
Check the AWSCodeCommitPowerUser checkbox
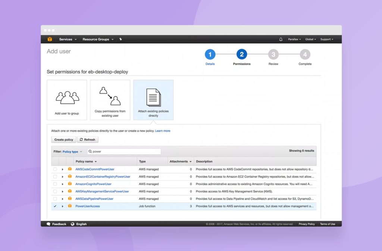[x=55, y=169]
